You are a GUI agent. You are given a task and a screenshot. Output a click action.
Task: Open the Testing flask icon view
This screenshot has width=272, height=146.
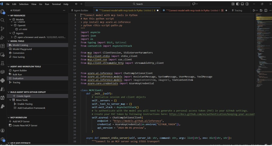[3, 63]
